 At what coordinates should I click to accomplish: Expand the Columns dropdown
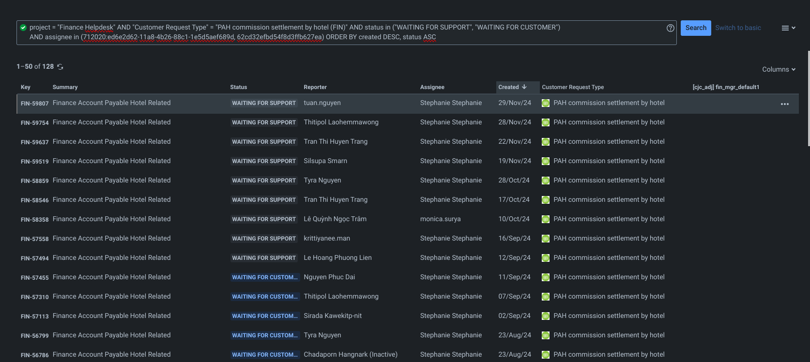(x=779, y=69)
